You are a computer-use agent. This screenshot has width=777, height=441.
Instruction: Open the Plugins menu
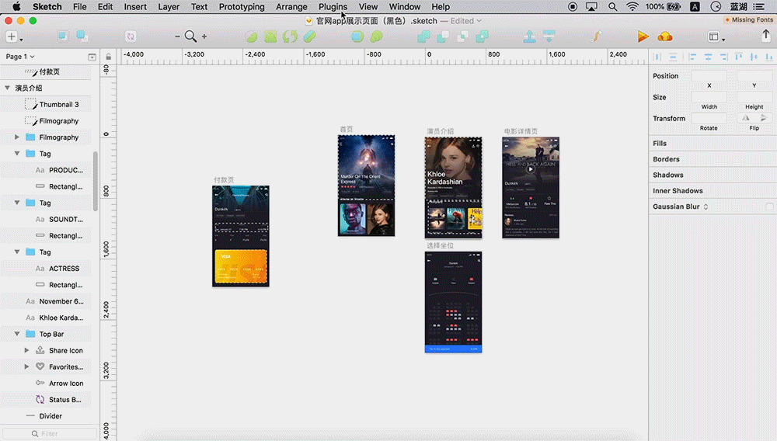click(x=333, y=6)
